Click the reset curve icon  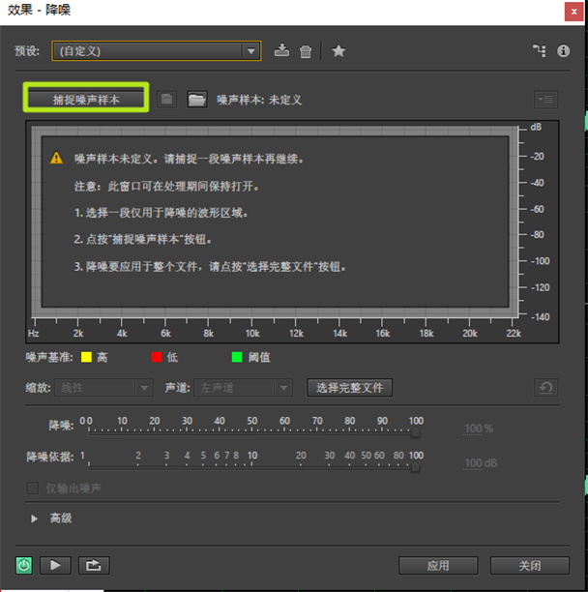tap(545, 388)
